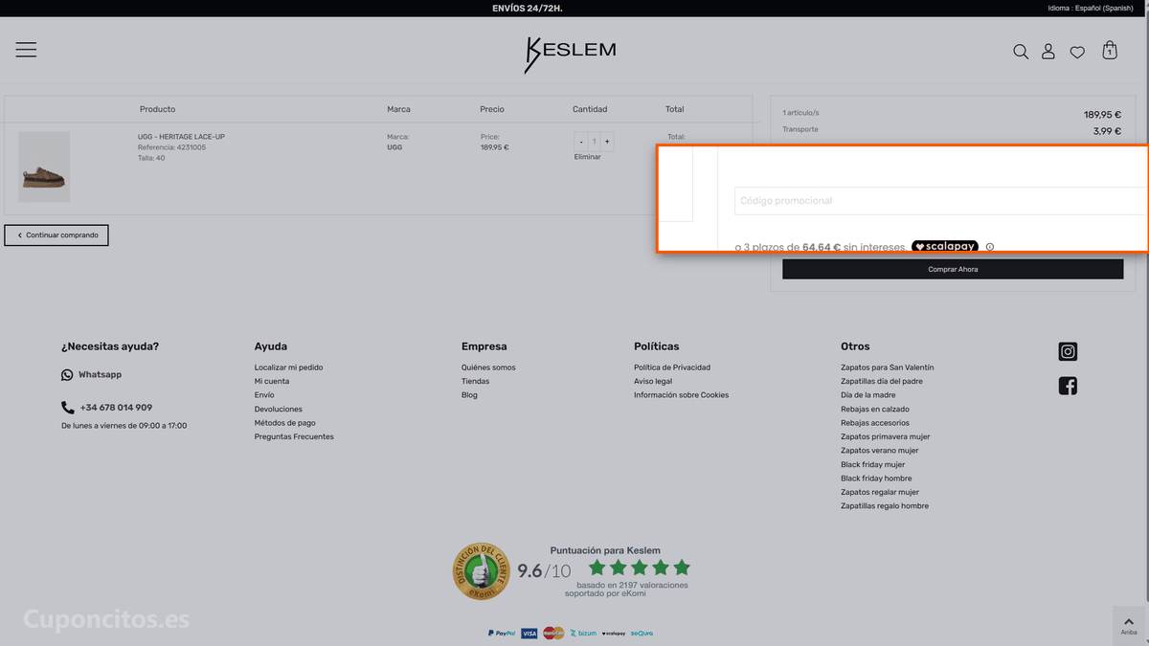
Task: Focus the Código promocional input field
Action: click(941, 201)
